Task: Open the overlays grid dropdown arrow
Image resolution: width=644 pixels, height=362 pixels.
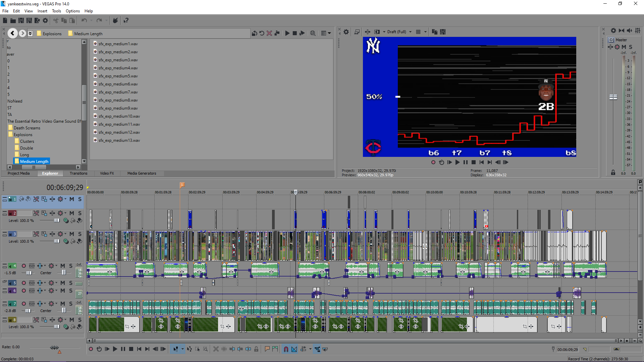Action: tap(425, 32)
